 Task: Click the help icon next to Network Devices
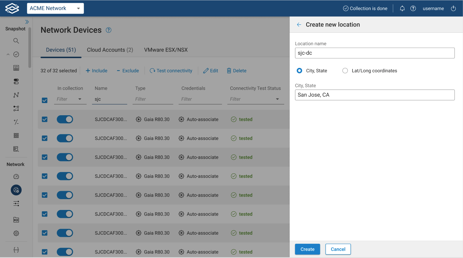coord(108,30)
